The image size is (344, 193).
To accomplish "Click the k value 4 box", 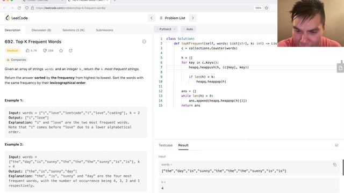I will (x=249, y=185).
